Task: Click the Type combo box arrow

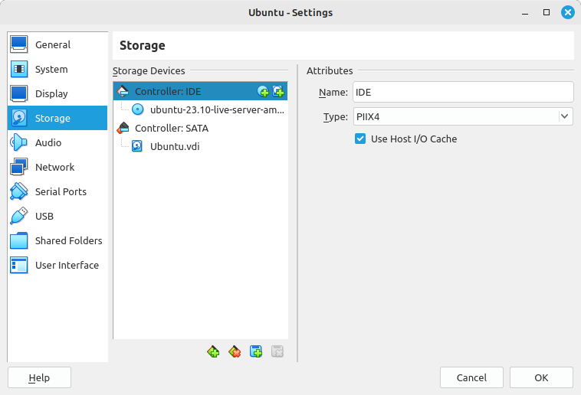Action: coord(565,116)
